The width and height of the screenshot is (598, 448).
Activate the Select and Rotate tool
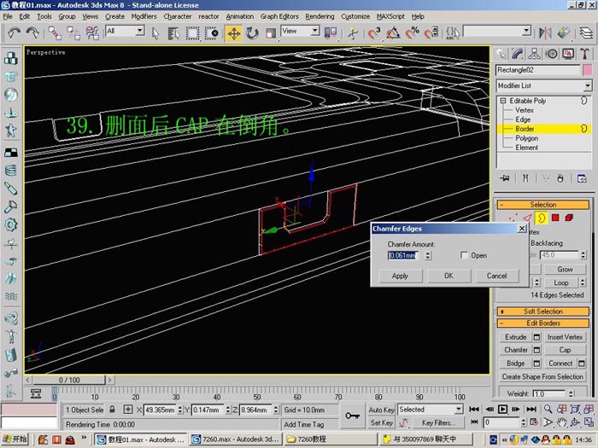click(252, 33)
